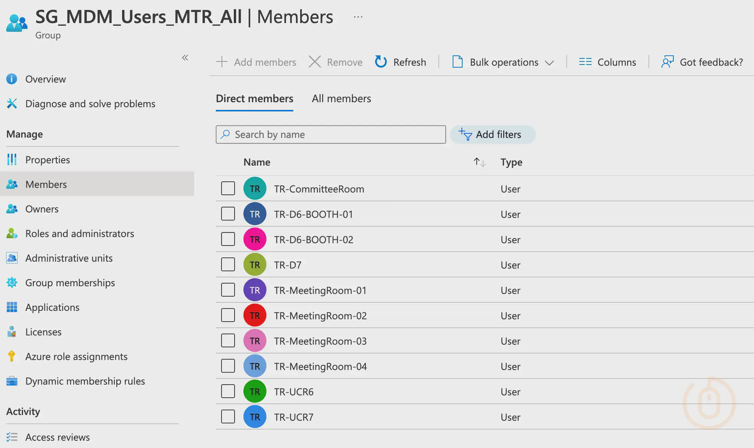Select the TR-CommitteeRoom checkbox

click(x=228, y=188)
